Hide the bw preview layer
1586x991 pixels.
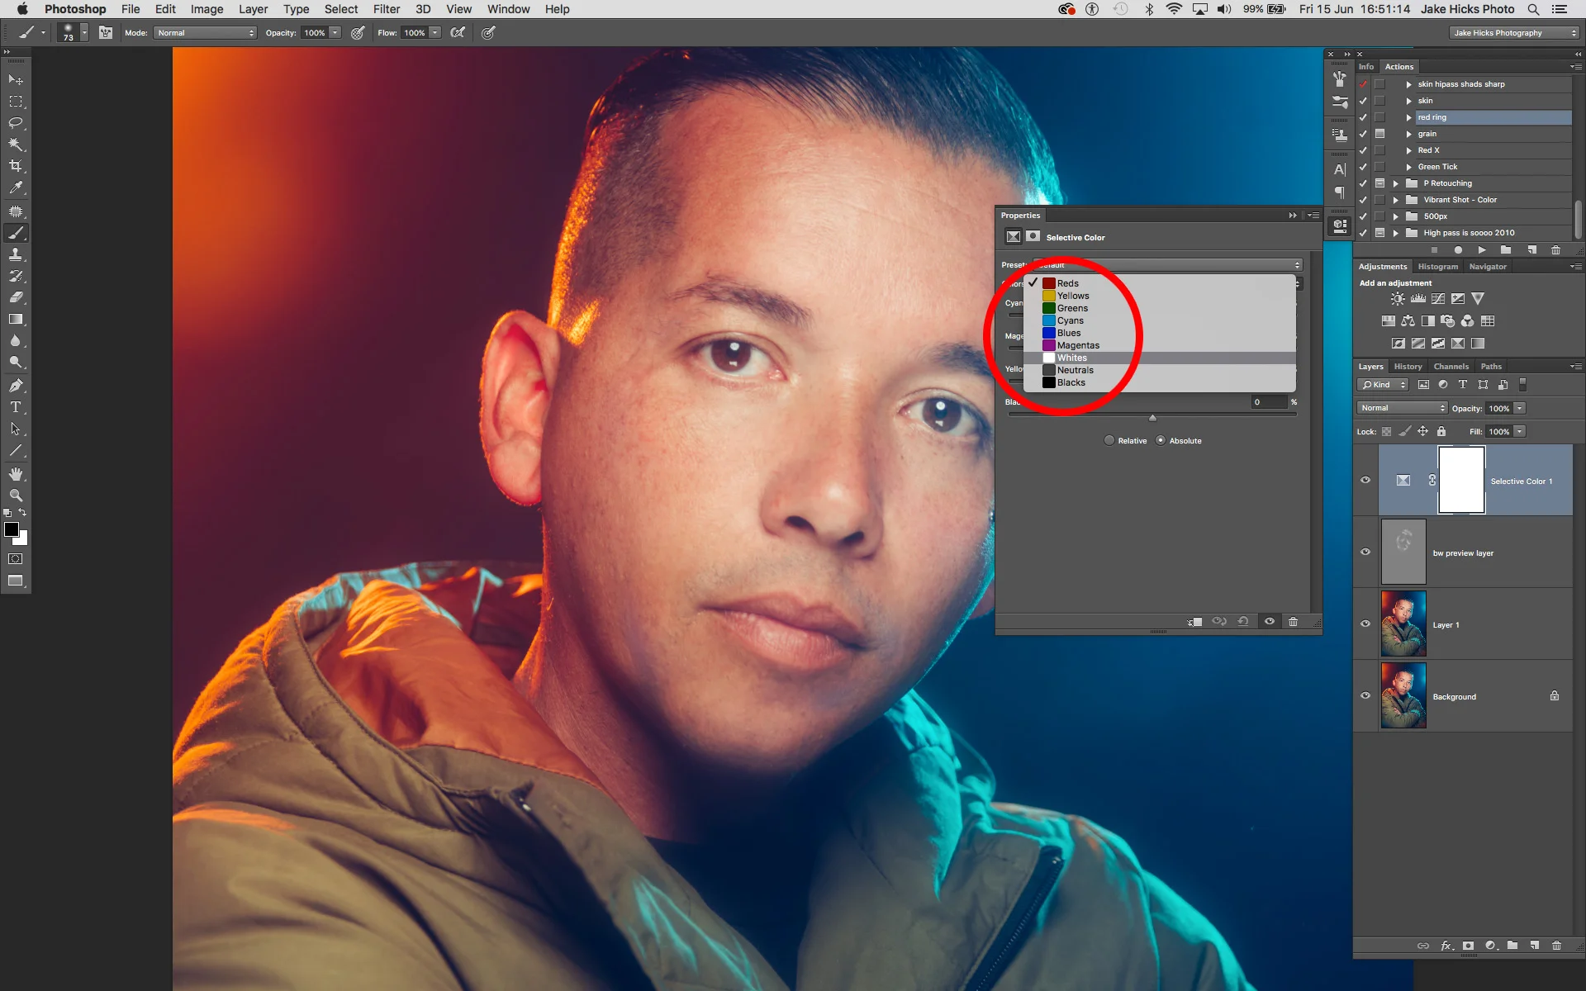(1365, 552)
